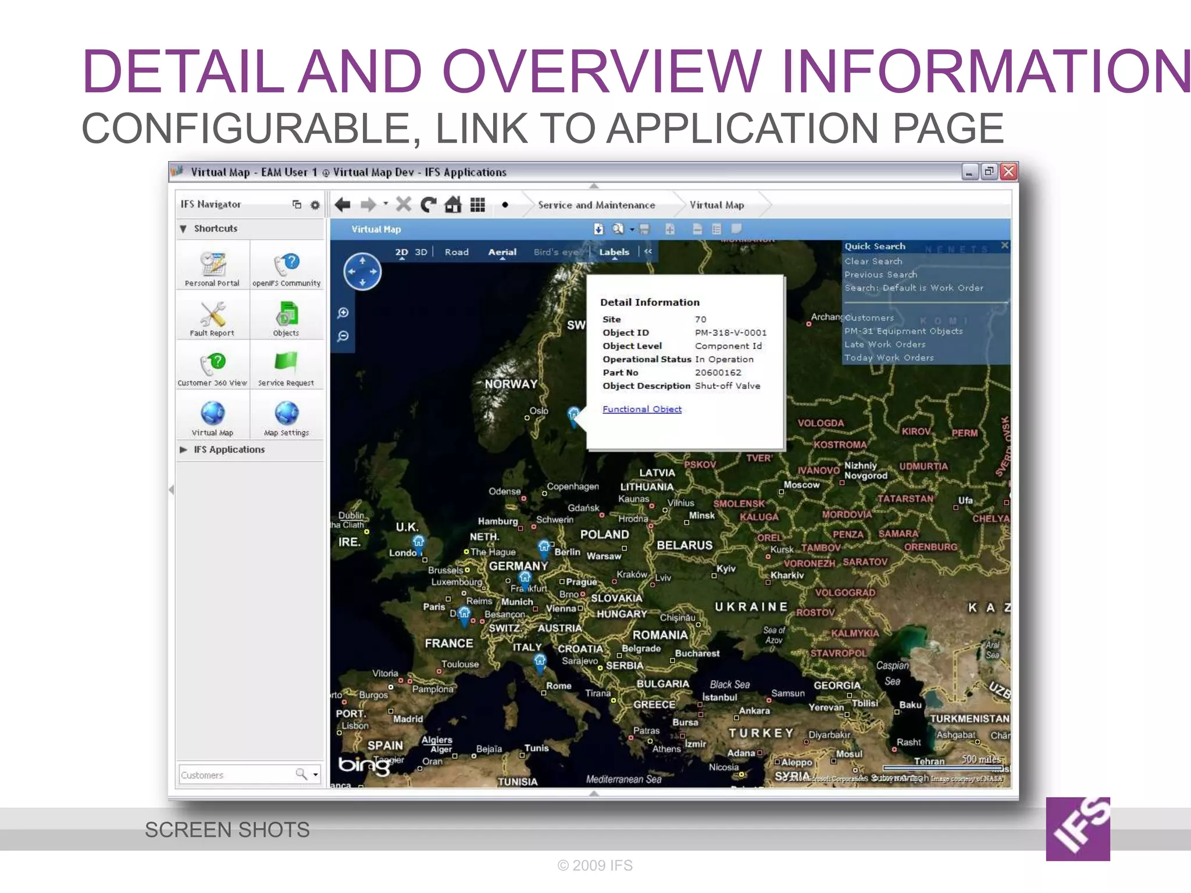The width and height of the screenshot is (1191, 893).
Task: Zoom in the map with plus icon
Action: pyautogui.click(x=343, y=313)
